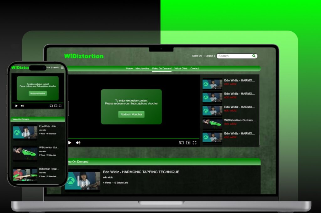Viewport: 321px width, 213px height.
Task: Click '0 Views · 12 Bulan Lalu' on phone
Action: [48, 176]
